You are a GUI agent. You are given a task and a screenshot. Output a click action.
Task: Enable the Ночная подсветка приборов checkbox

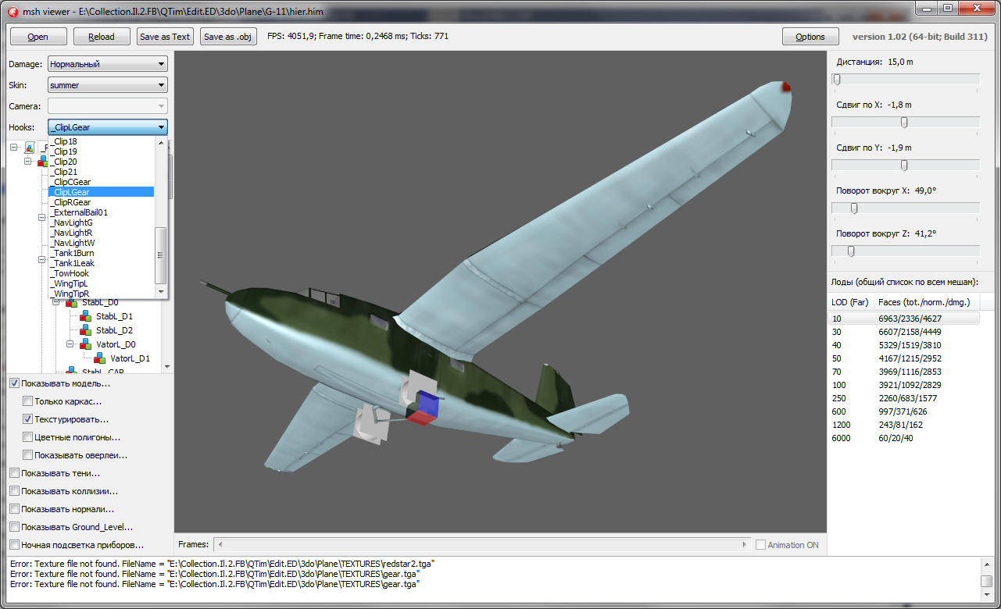click(14, 545)
